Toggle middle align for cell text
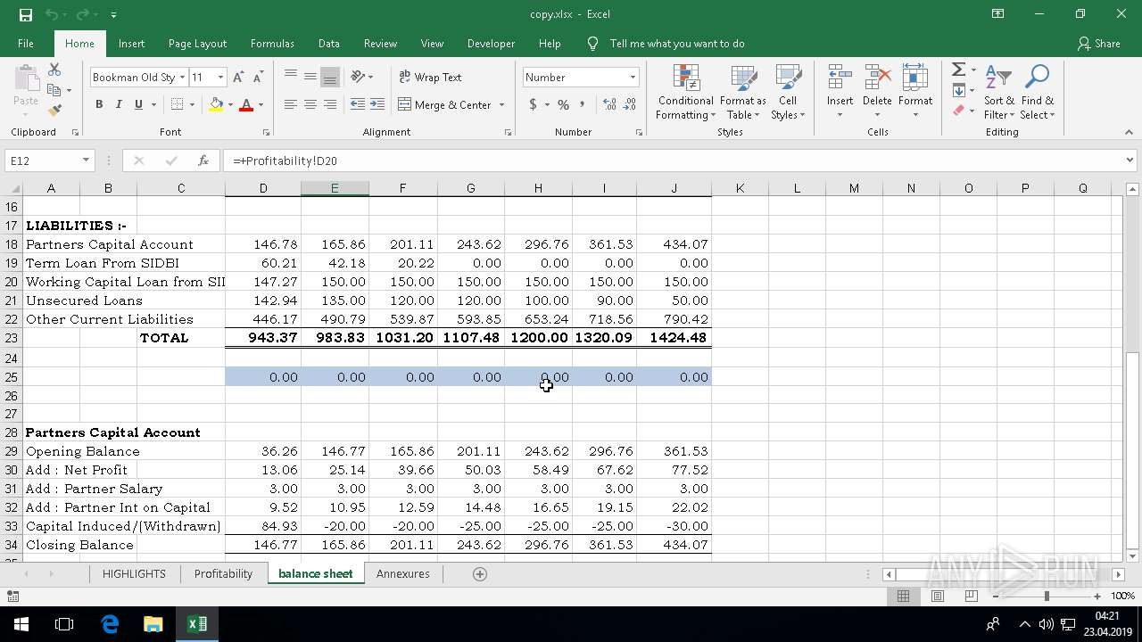This screenshot has height=642, width=1142. (x=310, y=78)
